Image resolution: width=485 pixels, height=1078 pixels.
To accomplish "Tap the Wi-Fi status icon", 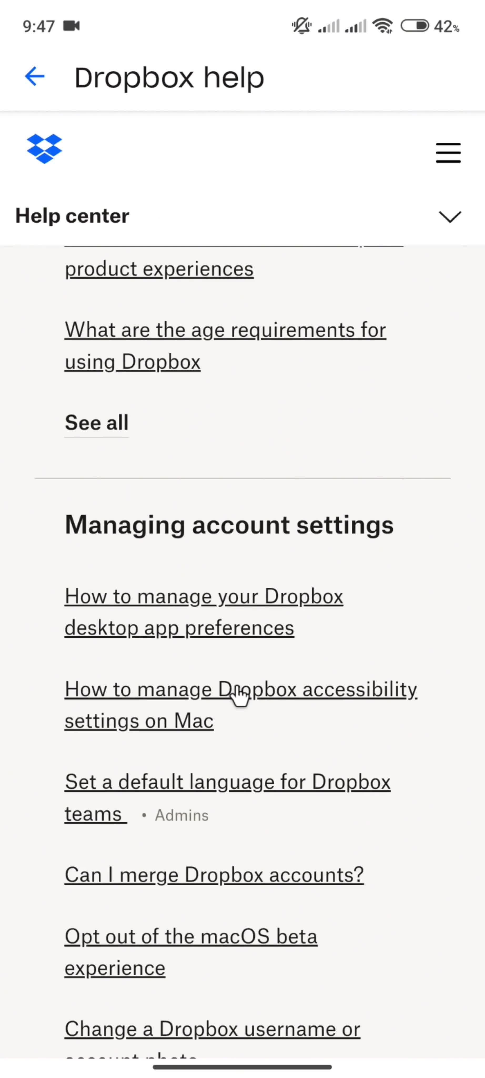I will click(383, 26).
